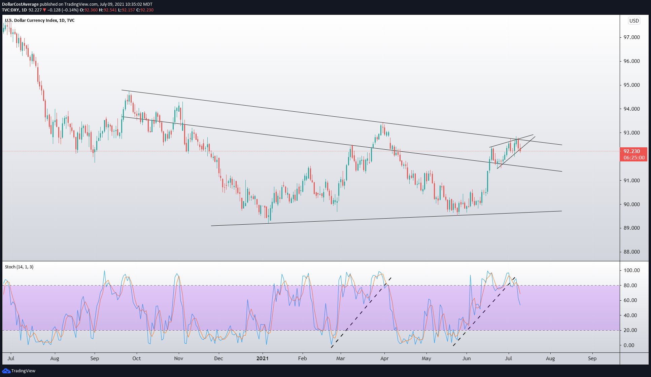Click the 0.00 level on Stoch scale
Screen dimensions: 651x377
(x=629, y=345)
